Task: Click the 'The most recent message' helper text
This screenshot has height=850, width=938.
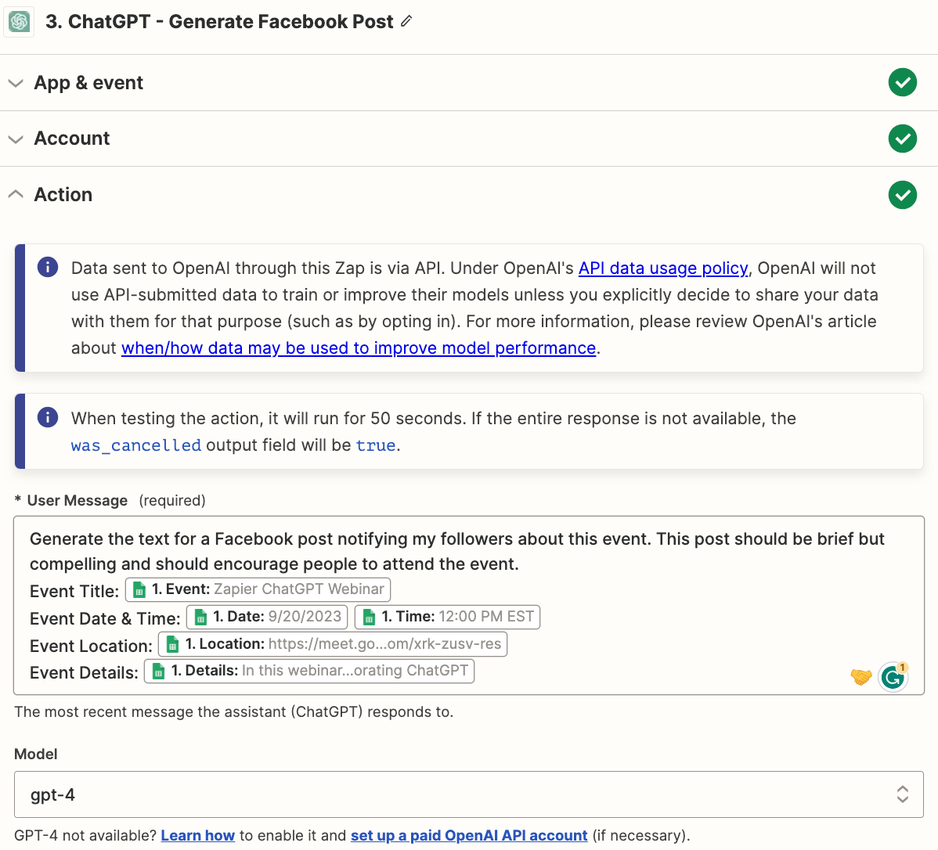Action: tap(234, 711)
